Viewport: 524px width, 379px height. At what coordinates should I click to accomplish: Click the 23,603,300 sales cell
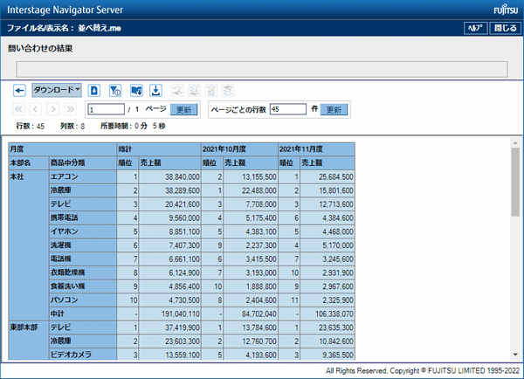(169, 341)
